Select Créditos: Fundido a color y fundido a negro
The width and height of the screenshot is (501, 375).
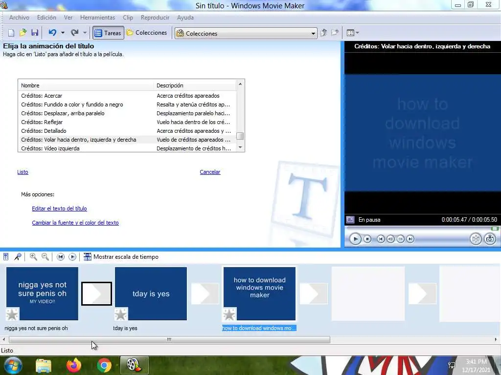coord(127,104)
